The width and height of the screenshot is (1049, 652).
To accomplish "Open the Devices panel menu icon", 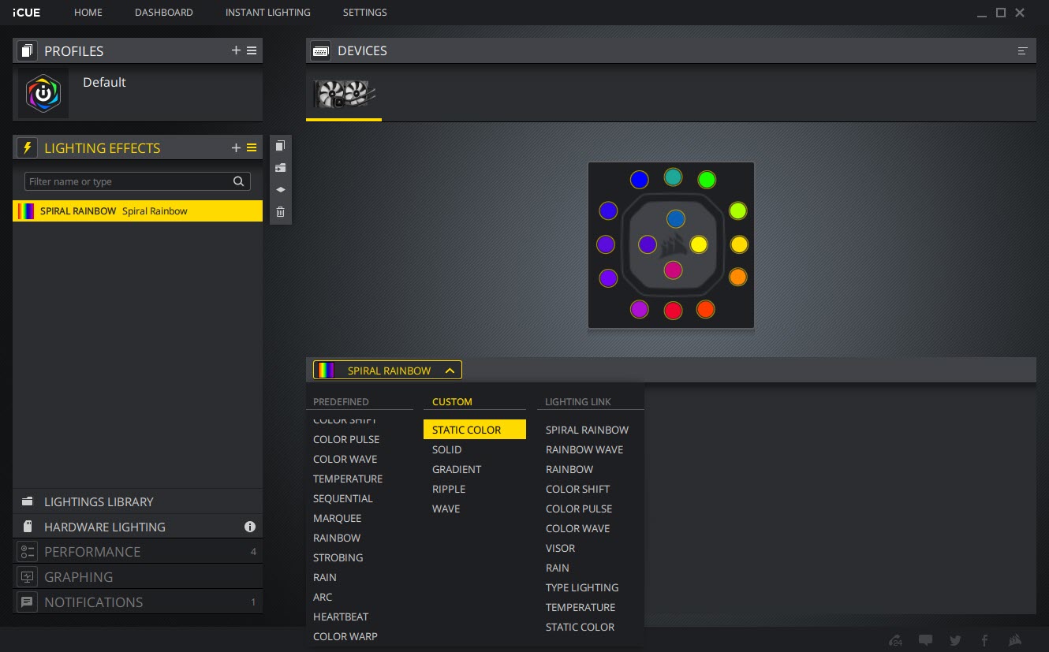I will (x=1023, y=50).
